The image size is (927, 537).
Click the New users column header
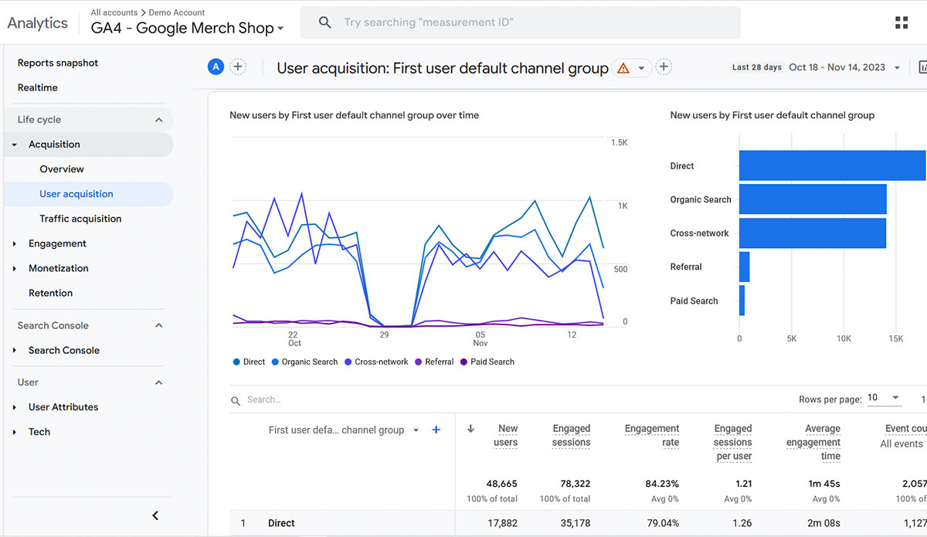point(505,436)
